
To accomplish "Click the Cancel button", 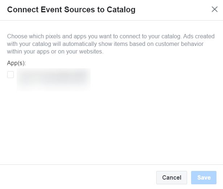I will click(x=172, y=177).
